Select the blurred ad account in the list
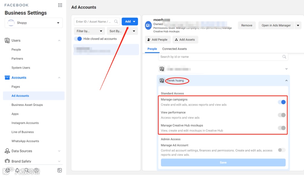The image size is (304, 177). (106, 50)
